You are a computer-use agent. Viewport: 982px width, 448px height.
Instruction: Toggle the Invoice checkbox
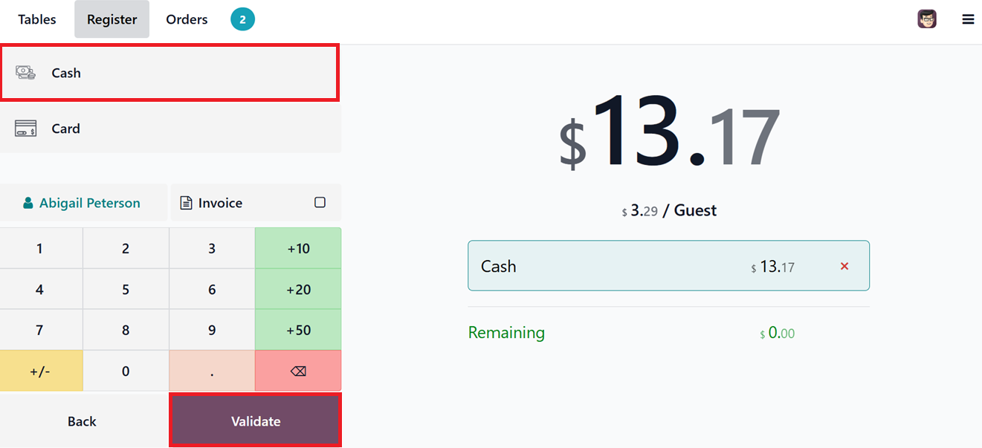point(320,203)
